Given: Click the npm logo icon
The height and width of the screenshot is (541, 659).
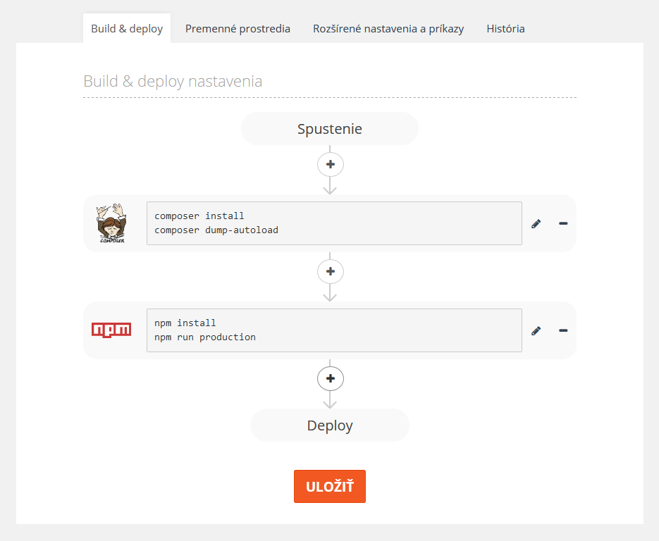Looking at the screenshot, I should [111, 330].
